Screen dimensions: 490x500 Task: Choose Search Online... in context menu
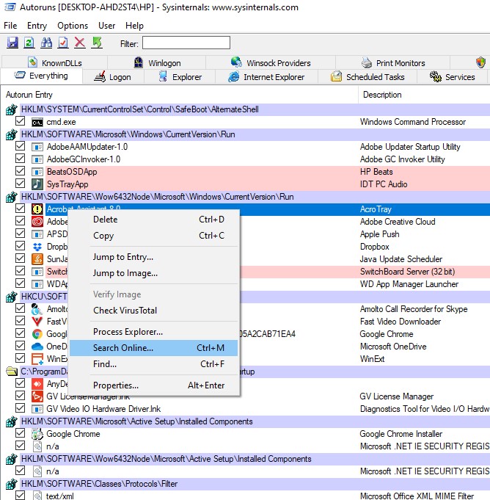click(x=154, y=348)
